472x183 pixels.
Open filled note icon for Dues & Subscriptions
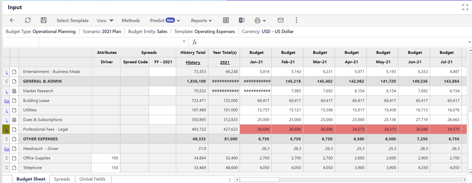click(14, 120)
